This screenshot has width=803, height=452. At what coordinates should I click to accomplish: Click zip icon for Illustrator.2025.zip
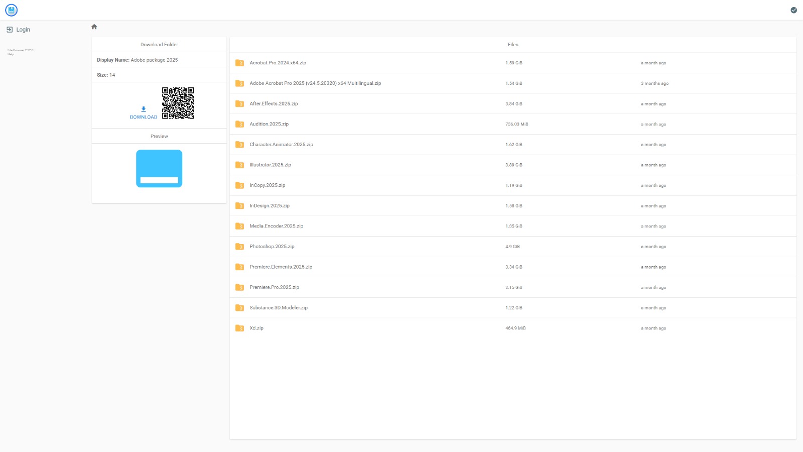point(239,165)
